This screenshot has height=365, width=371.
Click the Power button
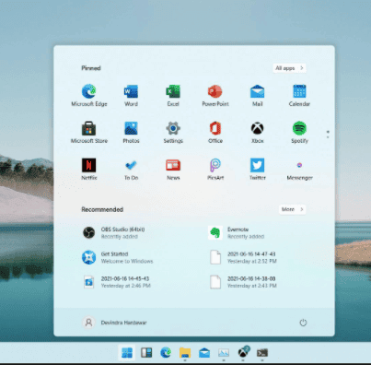point(303,323)
